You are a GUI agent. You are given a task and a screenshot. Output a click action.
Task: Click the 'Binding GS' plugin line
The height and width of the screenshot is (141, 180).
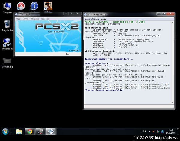point(131,65)
